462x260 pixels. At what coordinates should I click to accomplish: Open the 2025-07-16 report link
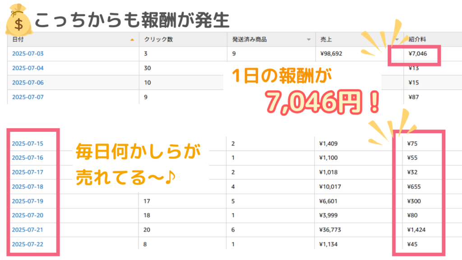tap(28, 158)
